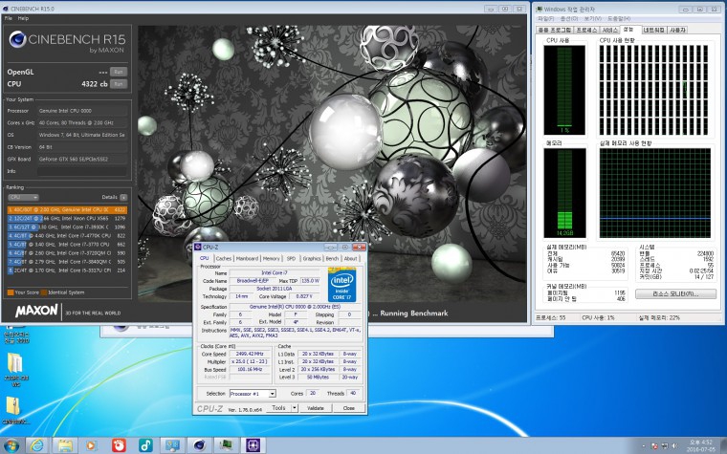This screenshot has width=727, height=454.
Task: Open the ranking type CPU dropdown
Action: point(23,197)
